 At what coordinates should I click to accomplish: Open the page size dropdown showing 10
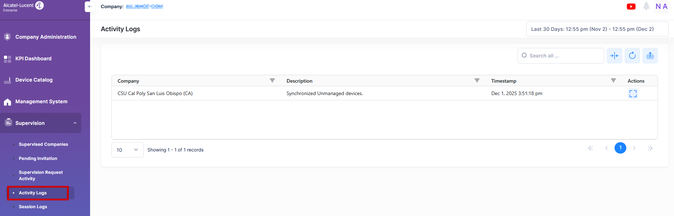pyautogui.click(x=127, y=150)
